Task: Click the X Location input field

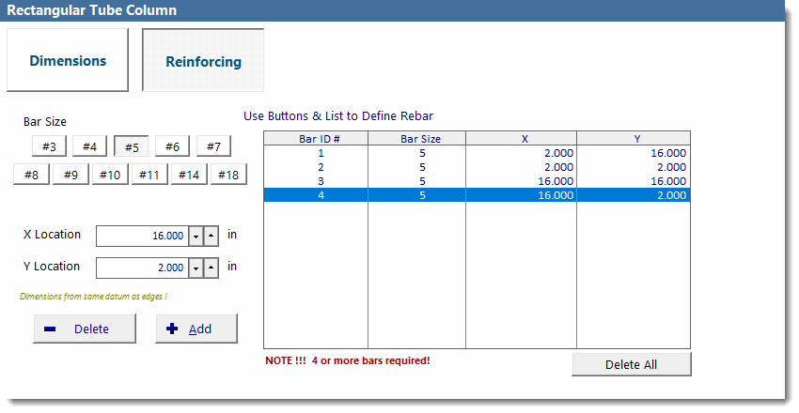Action: point(142,236)
